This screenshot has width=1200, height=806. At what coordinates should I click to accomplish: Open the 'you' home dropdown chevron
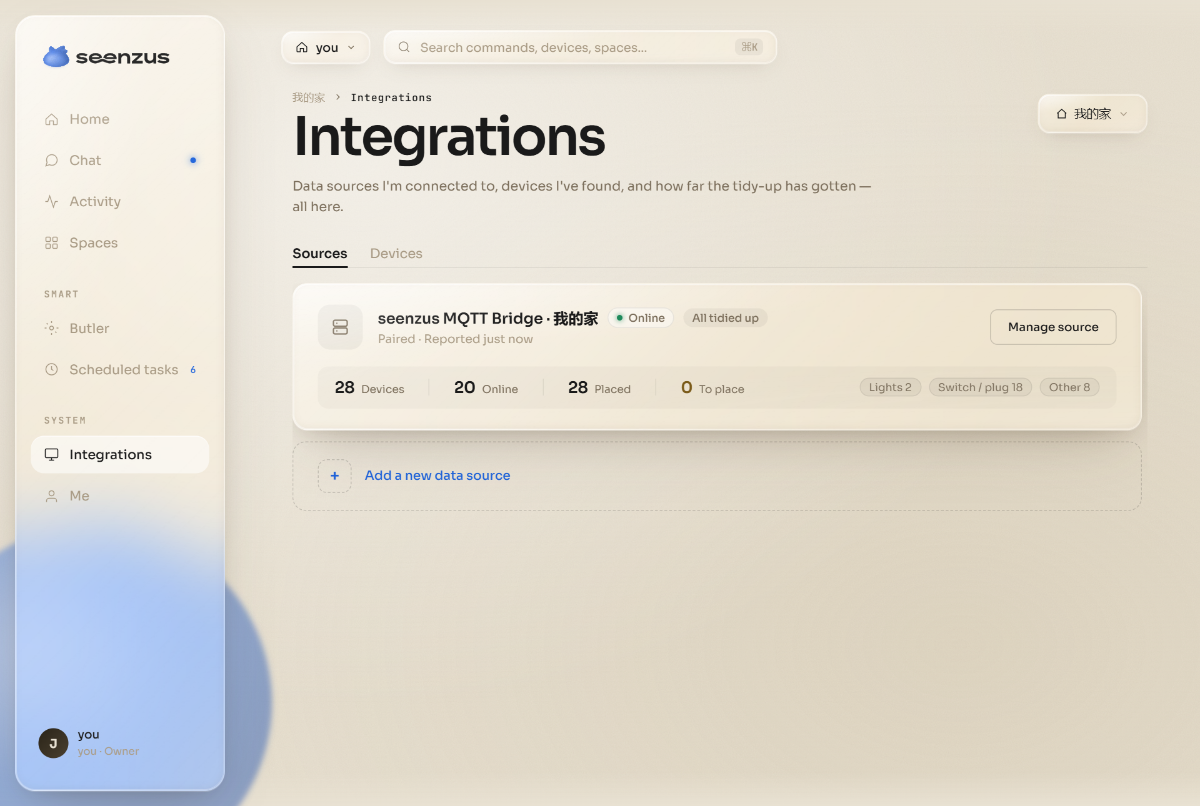coord(351,47)
